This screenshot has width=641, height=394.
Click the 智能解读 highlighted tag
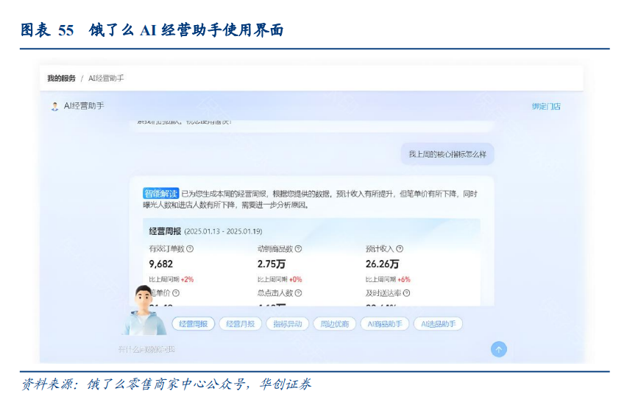click(x=161, y=194)
